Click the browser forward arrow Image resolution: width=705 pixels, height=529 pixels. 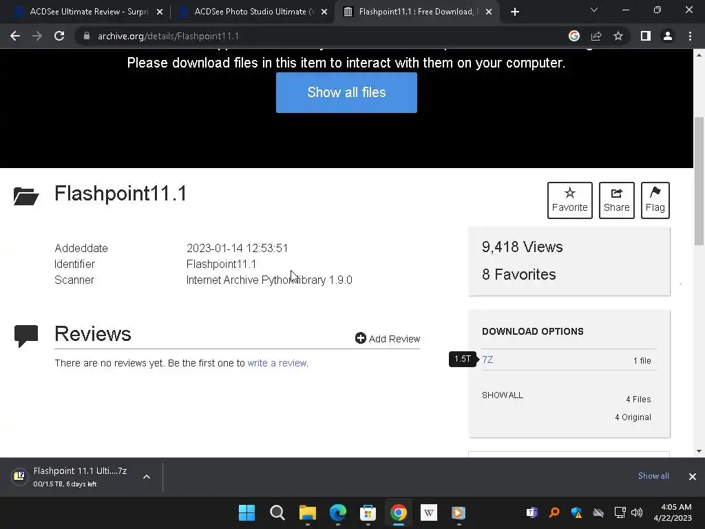click(x=37, y=36)
